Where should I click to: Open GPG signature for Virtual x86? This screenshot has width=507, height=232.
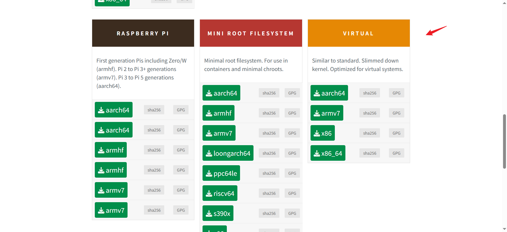pos(396,133)
